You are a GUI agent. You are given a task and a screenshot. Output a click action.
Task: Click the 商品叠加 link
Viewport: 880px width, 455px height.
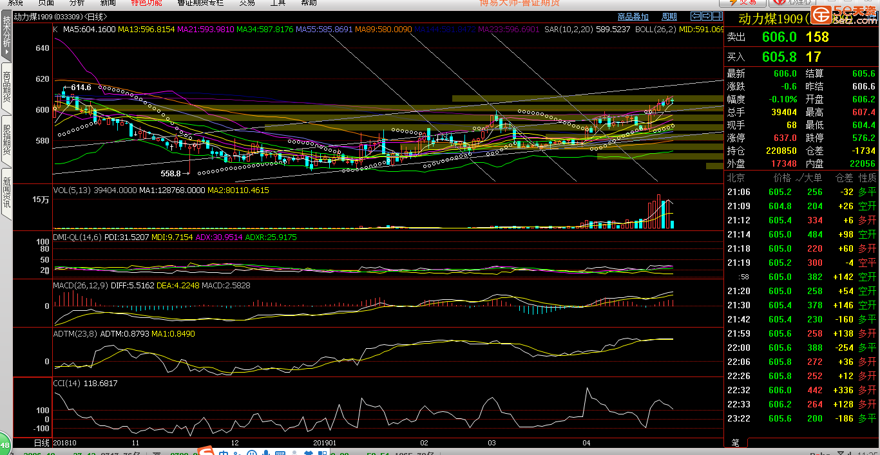(633, 17)
